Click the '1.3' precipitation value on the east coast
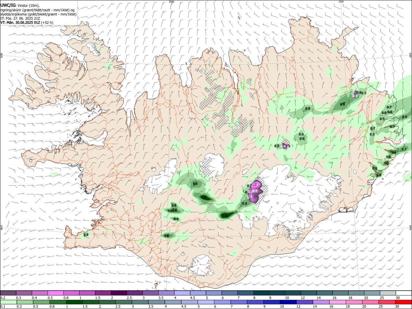This screenshot has width=412, height=309. pyautogui.click(x=394, y=152)
